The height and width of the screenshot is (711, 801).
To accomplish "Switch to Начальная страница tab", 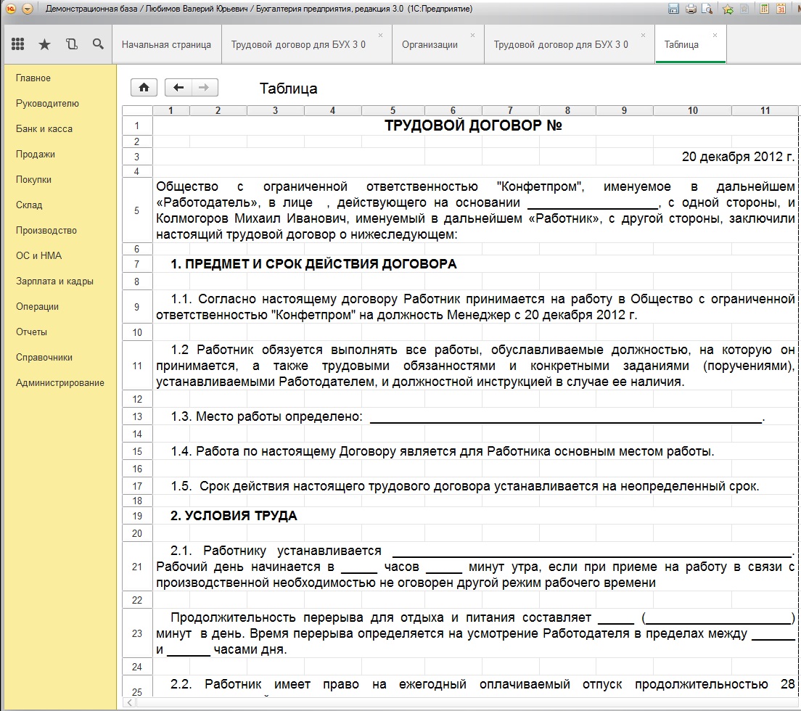I will pyautogui.click(x=166, y=44).
